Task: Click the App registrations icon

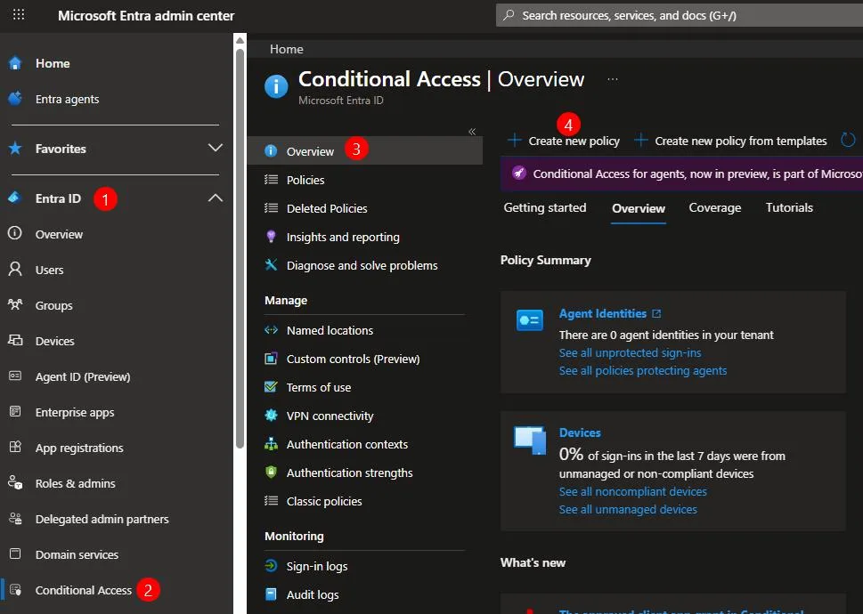Action: 15,448
